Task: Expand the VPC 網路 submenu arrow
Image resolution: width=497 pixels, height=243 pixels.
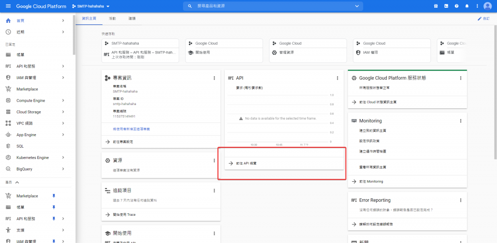Action: 63,123
